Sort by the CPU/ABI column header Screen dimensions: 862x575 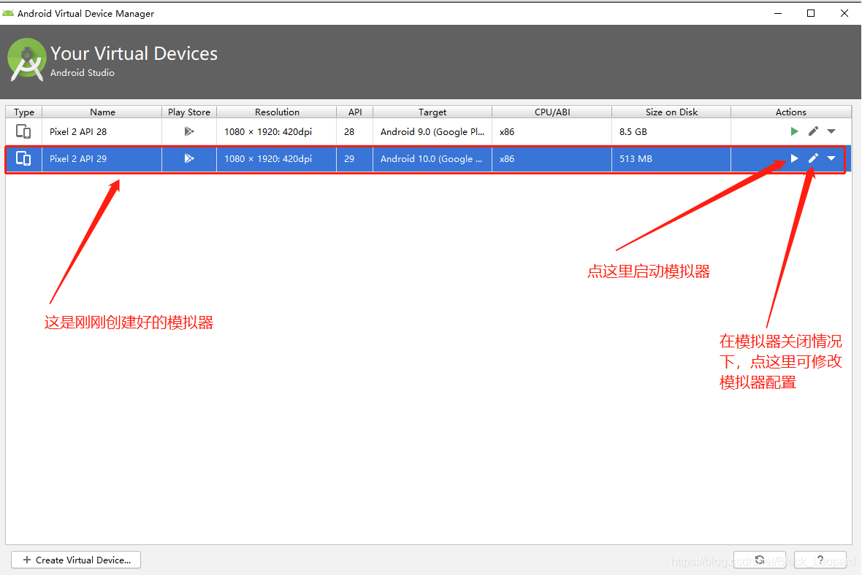[x=552, y=112]
